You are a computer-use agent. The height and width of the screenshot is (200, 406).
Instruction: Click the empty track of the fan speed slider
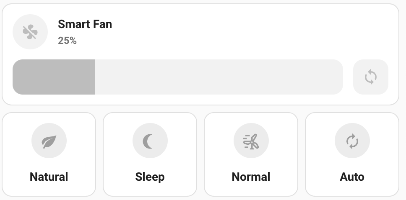tap(219, 77)
